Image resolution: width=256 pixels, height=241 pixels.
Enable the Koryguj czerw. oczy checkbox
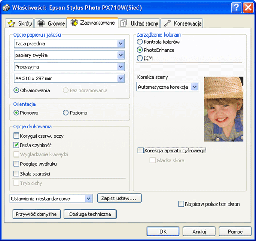pos(16,136)
